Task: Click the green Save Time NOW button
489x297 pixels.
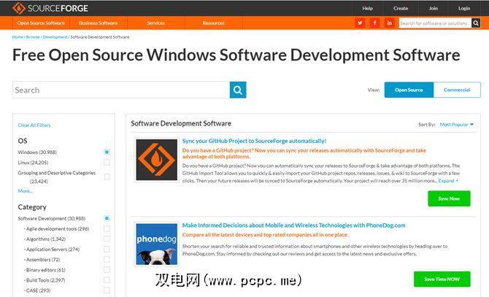Action: coord(442,279)
